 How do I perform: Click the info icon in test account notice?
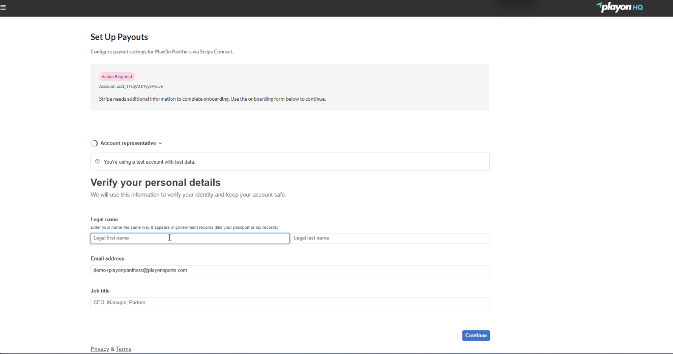[x=98, y=162]
